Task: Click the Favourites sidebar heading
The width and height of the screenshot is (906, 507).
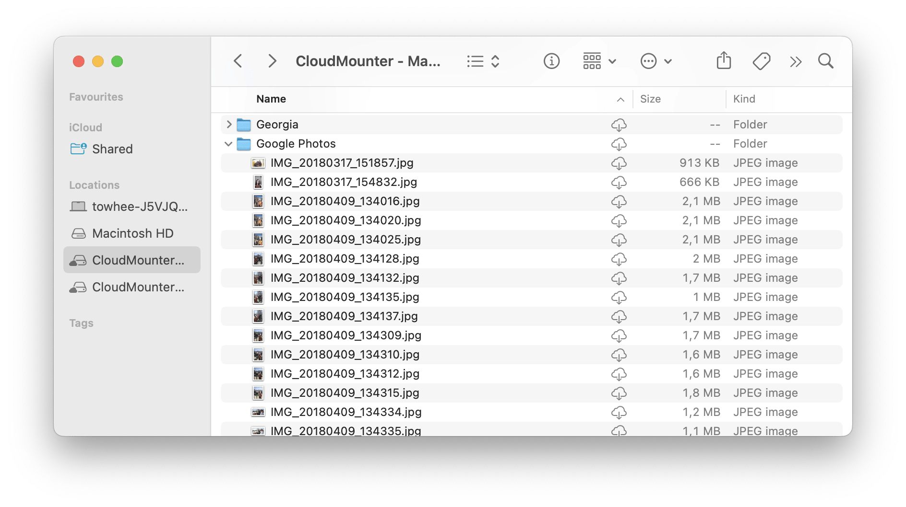Action: click(x=96, y=97)
